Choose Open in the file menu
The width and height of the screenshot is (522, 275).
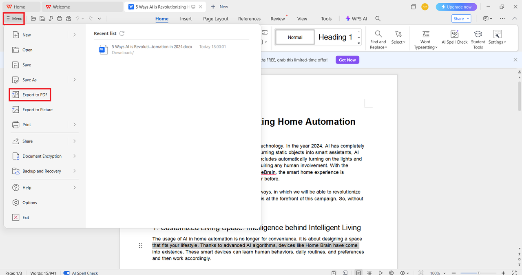pyautogui.click(x=27, y=50)
